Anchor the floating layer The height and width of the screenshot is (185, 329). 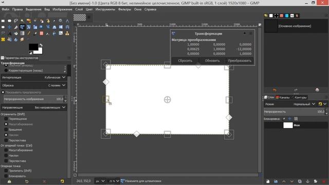[x=307, y=181]
